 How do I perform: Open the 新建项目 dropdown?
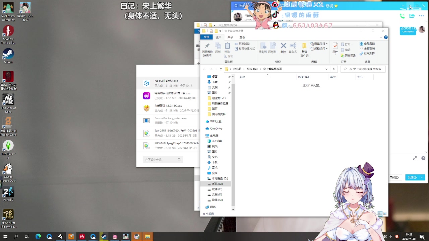point(318,44)
